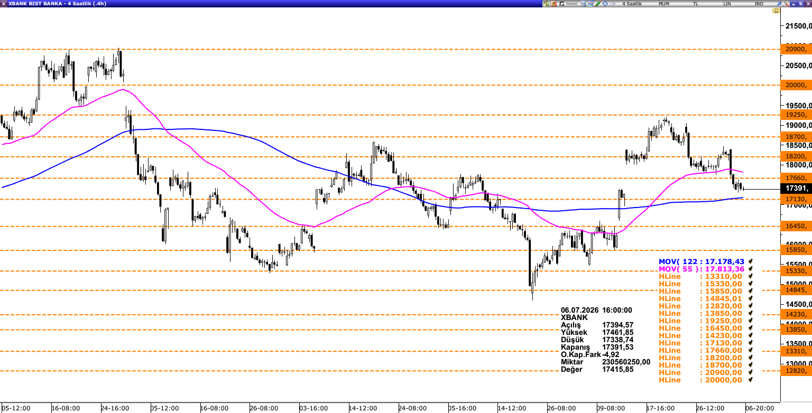Screen dimensions: 812x413
Task: Toggle checkmark for HLine 20000,00
Action: (x=750, y=380)
